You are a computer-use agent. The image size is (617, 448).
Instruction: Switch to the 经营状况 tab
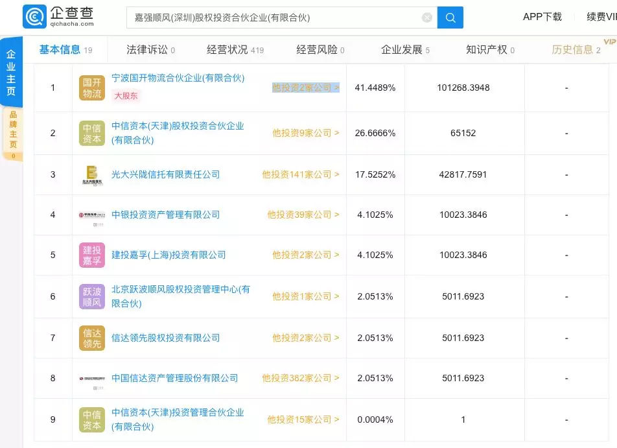point(235,50)
